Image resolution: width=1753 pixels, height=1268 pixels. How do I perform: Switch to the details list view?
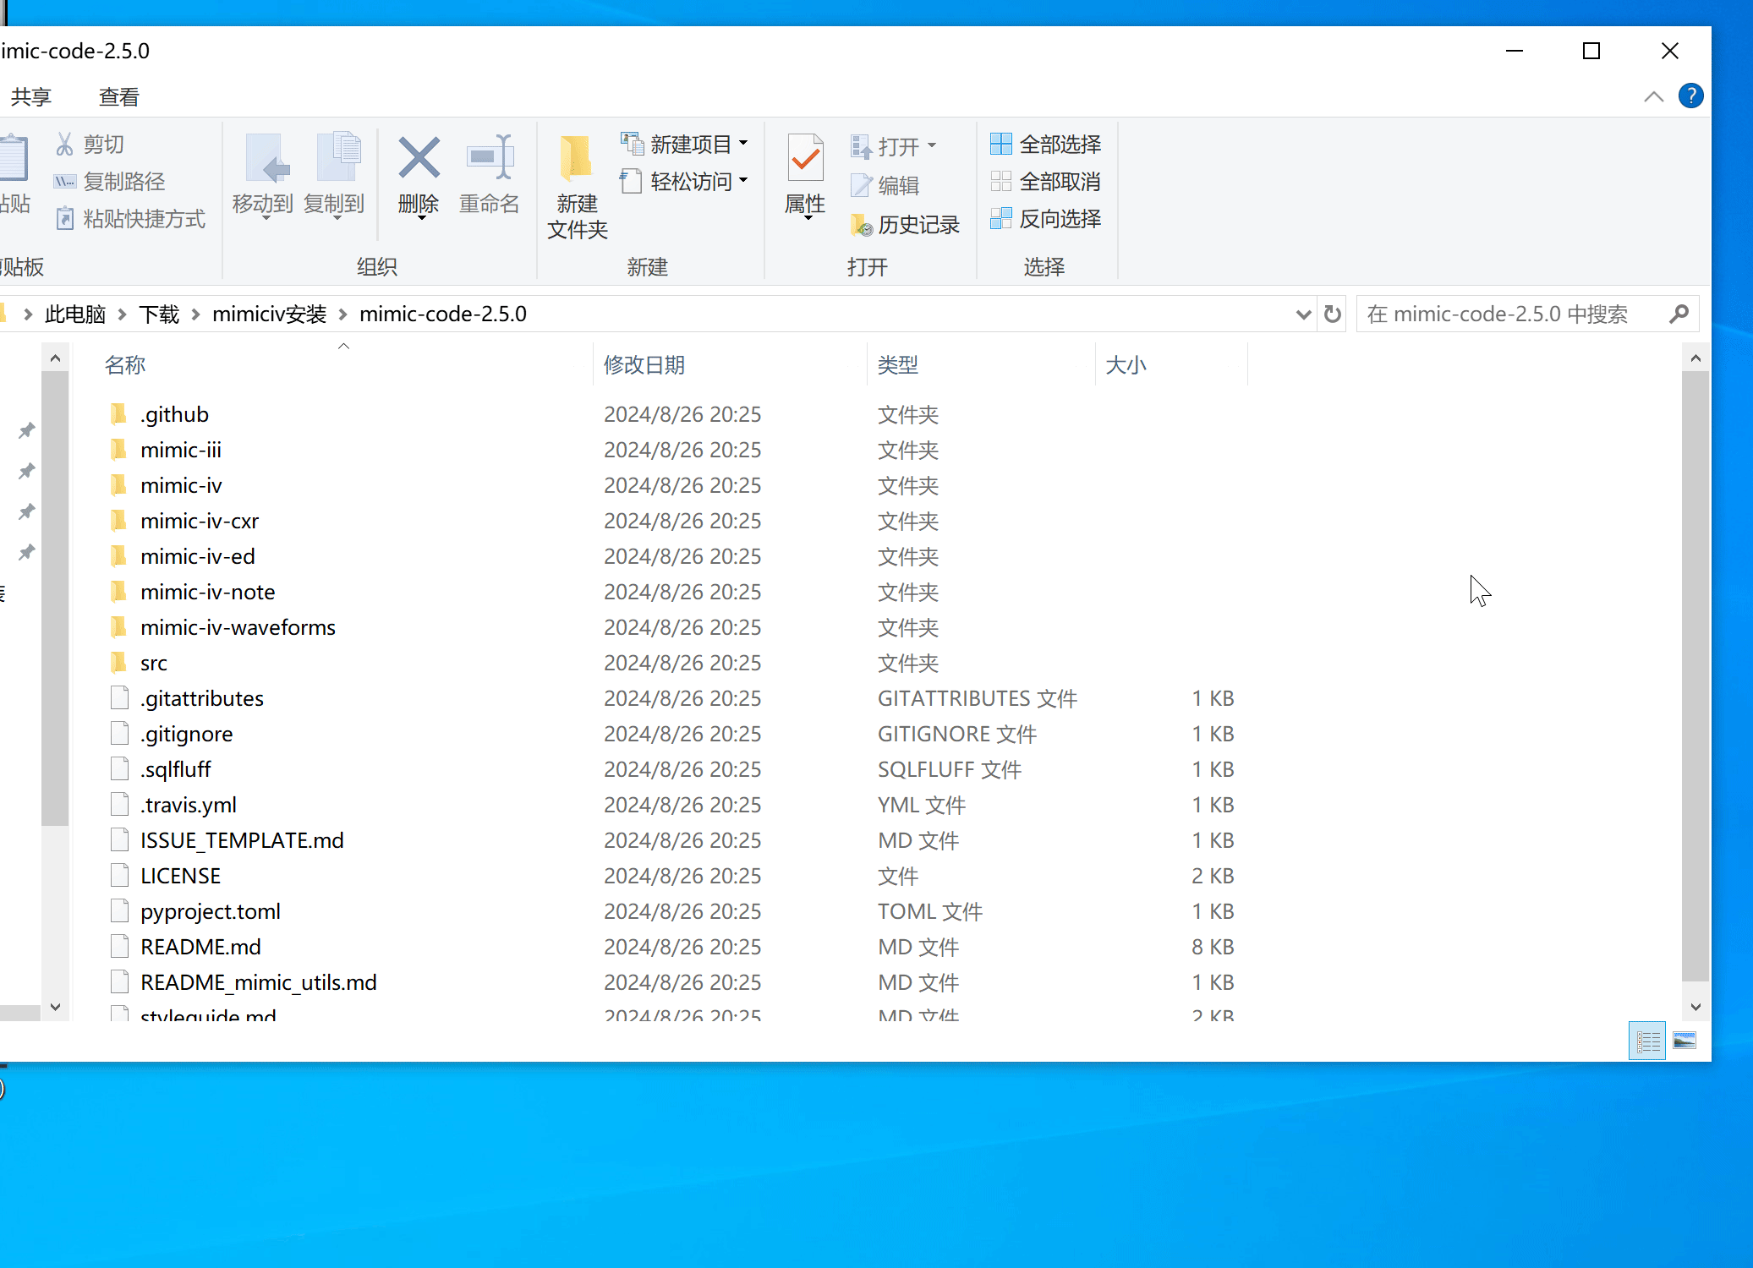coord(1647,1041)
